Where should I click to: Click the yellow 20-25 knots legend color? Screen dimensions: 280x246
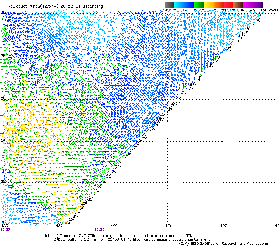coord(209,5)
